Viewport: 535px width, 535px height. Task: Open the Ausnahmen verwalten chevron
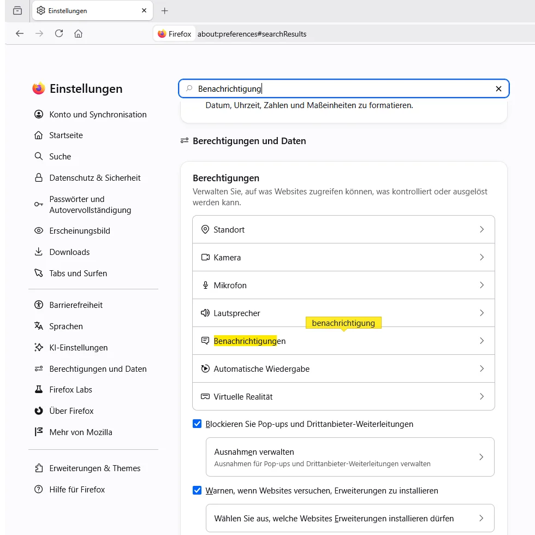pos(481,457)
